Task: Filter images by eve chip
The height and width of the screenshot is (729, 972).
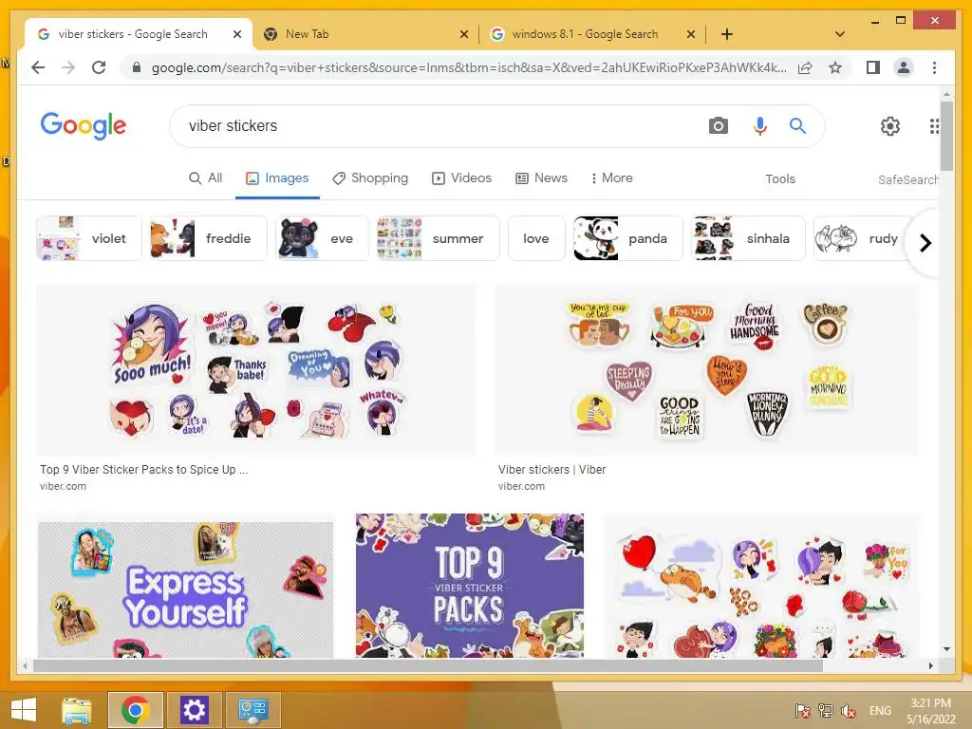Action: [x=322, y=238]
